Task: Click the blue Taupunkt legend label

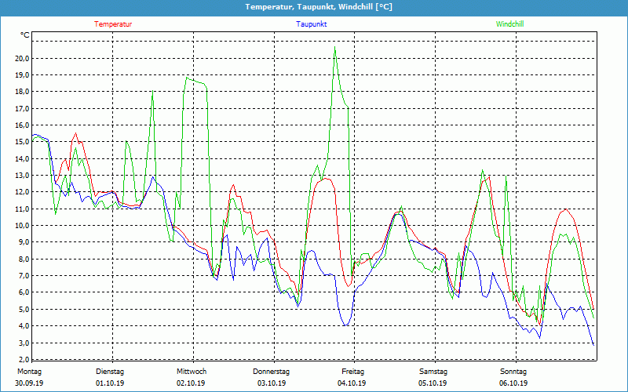Action: pos(311,24)
